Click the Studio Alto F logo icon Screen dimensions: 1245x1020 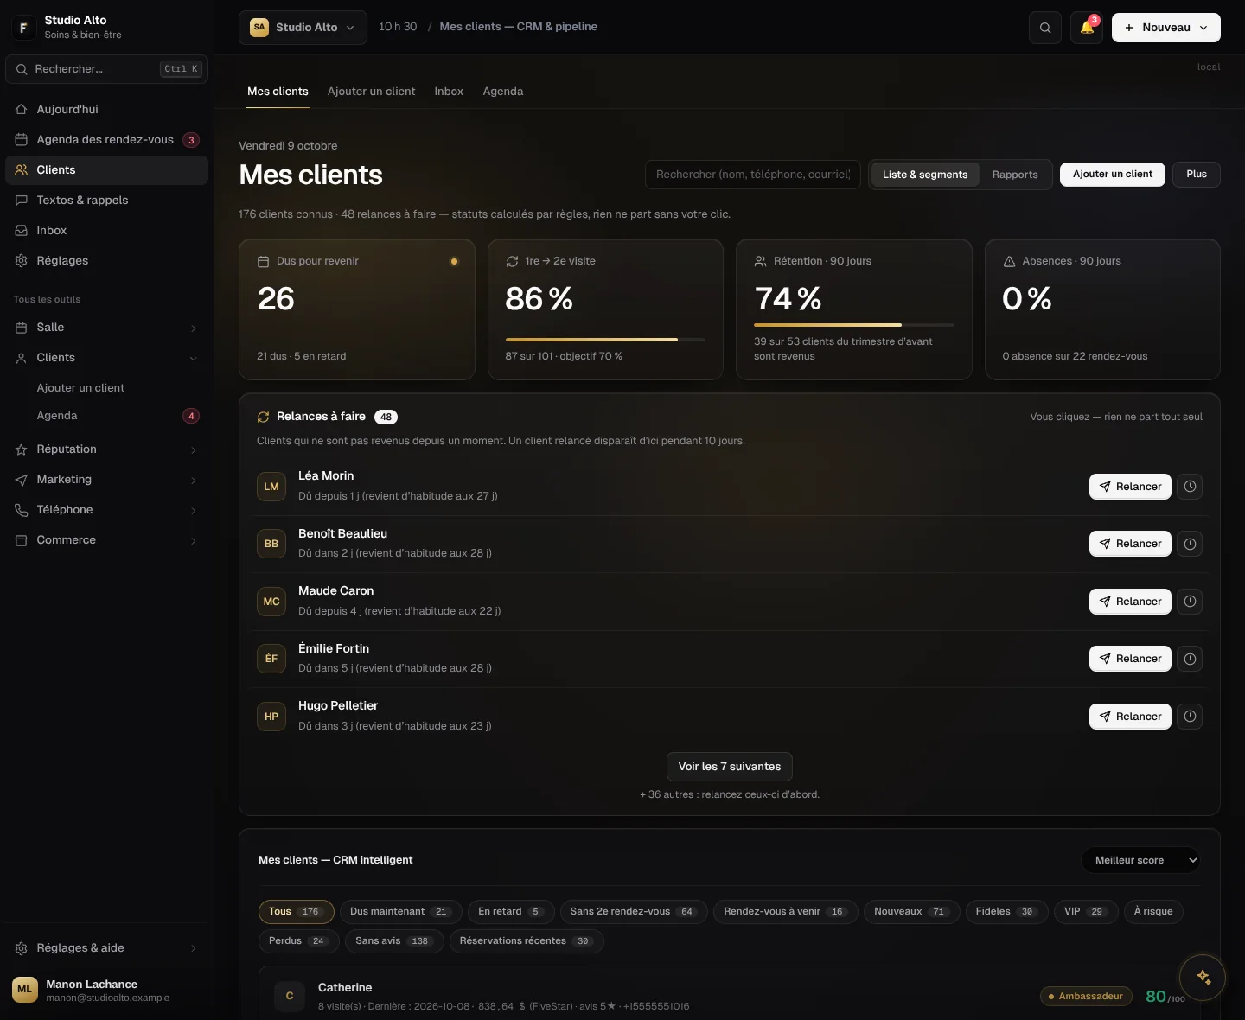(x=23, y=28)
